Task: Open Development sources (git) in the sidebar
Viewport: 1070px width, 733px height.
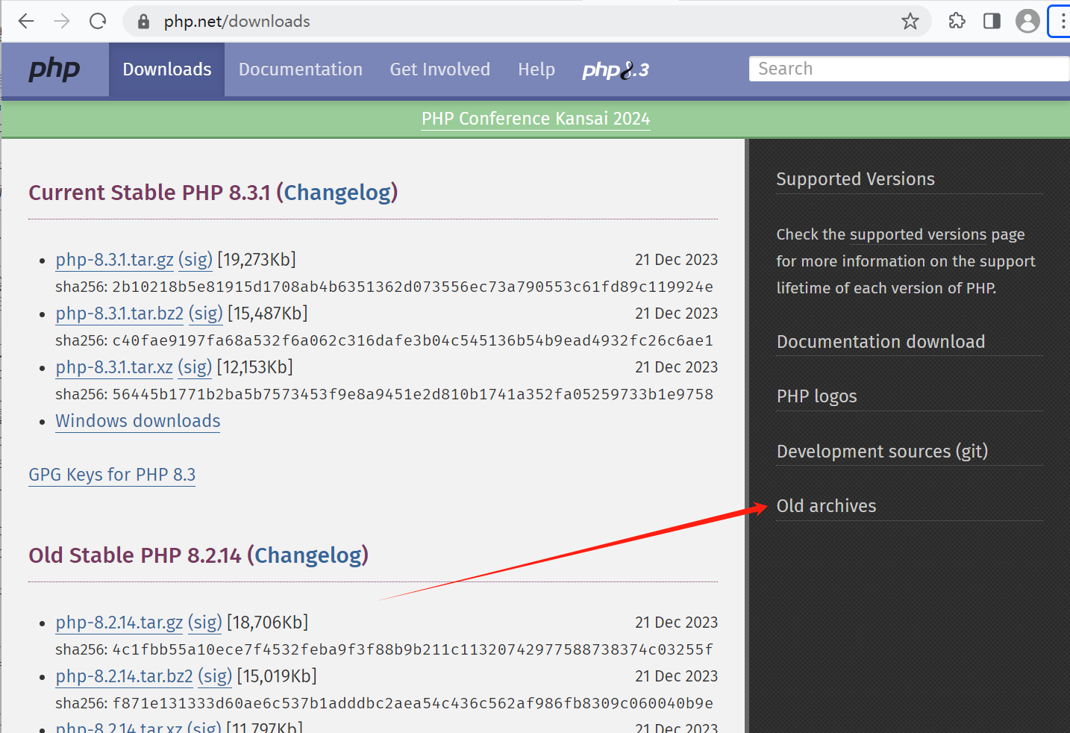Action: [x=882, y=452]
